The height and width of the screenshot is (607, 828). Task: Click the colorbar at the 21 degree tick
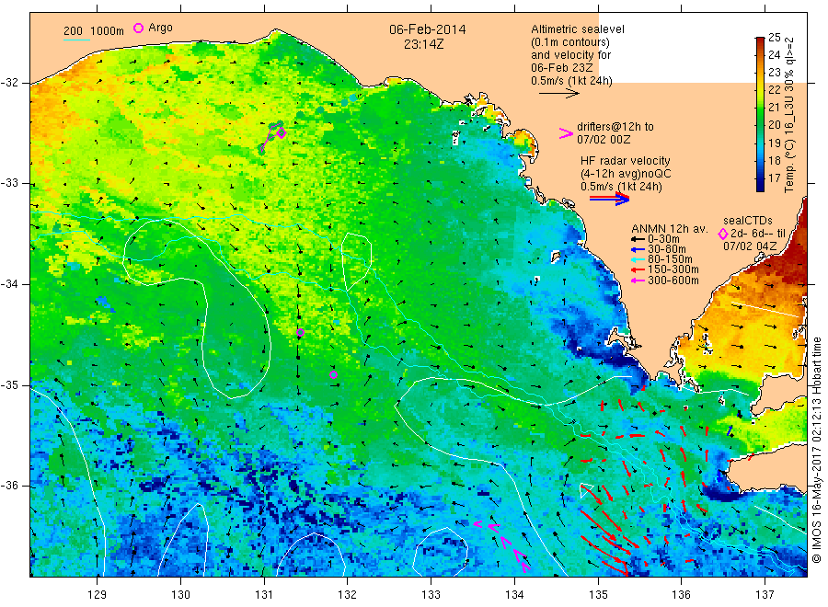[761, 108]
